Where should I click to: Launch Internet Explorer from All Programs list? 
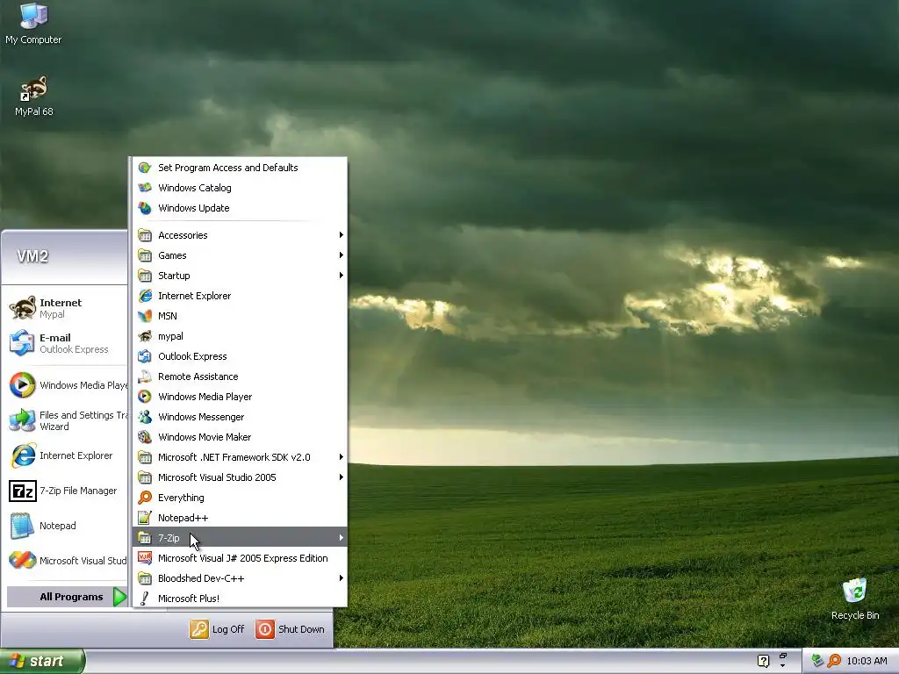(241, 296)
